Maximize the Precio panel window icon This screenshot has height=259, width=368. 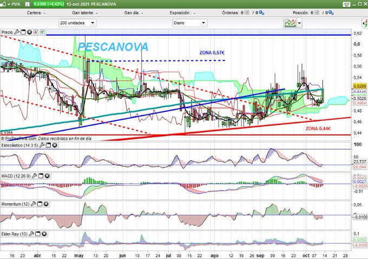[23, 32]
